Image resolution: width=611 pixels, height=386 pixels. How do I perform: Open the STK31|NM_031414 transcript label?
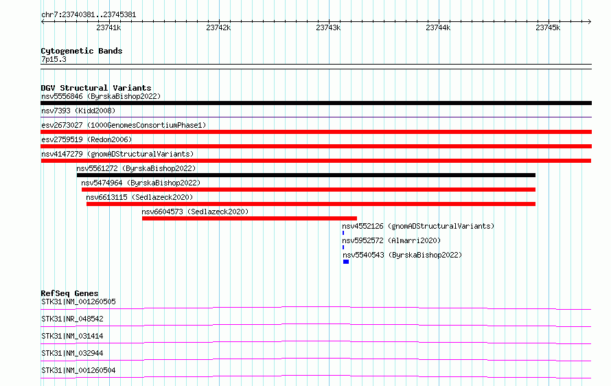pyautogui.click(x=72, y=336)
